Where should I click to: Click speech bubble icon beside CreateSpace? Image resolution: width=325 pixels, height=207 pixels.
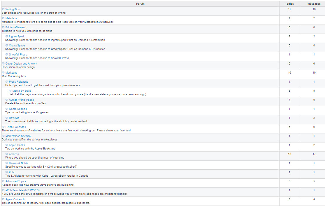click(7, 46)
